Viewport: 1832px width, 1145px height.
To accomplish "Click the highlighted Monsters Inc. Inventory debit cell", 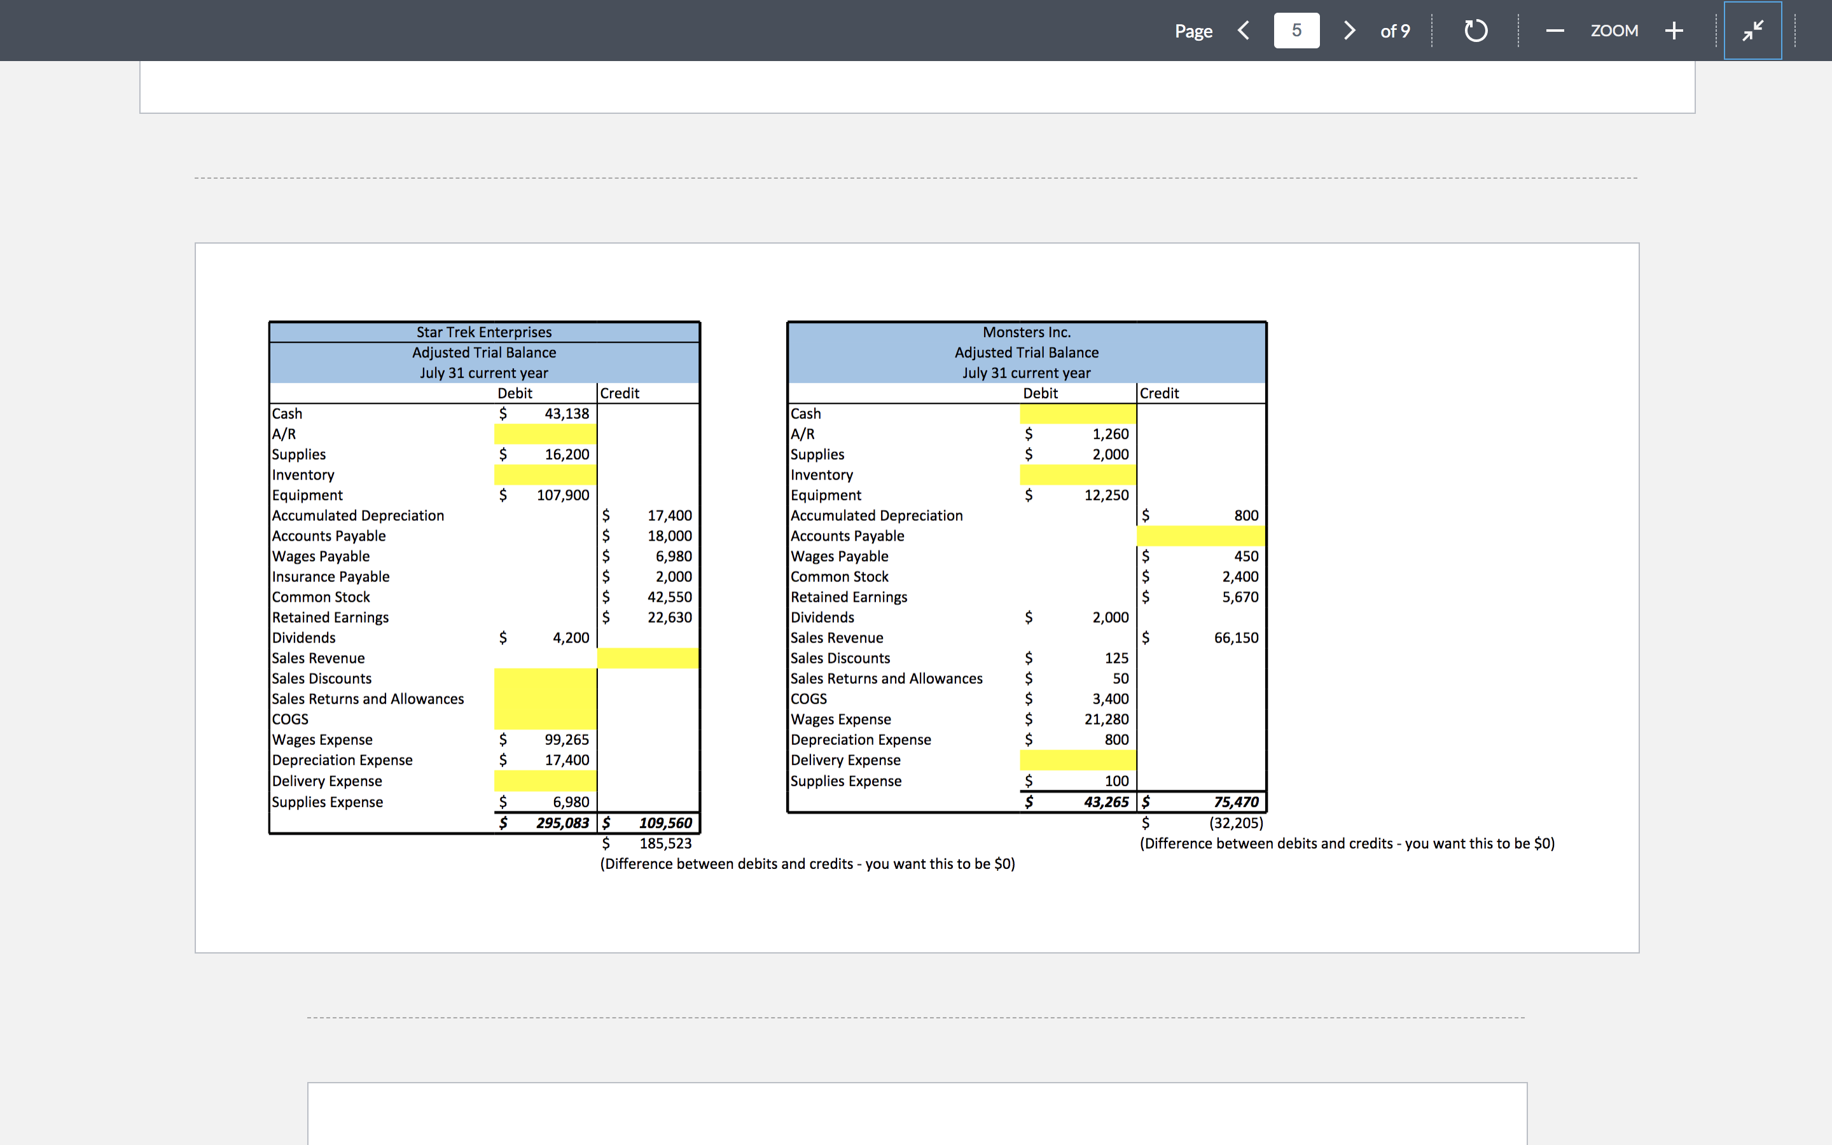I will tap(1078, 475).
